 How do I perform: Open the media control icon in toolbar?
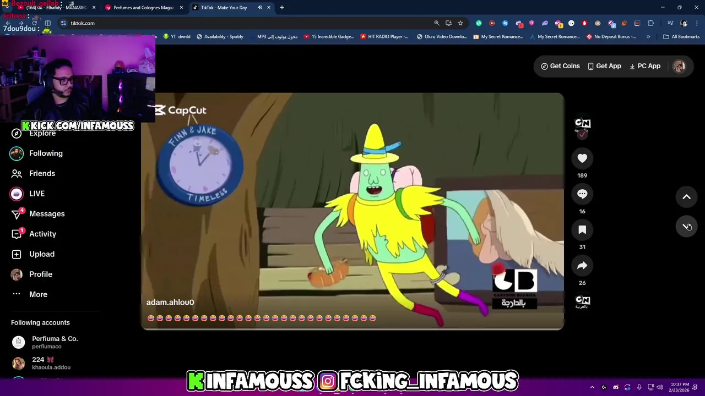tap(670, 23)
